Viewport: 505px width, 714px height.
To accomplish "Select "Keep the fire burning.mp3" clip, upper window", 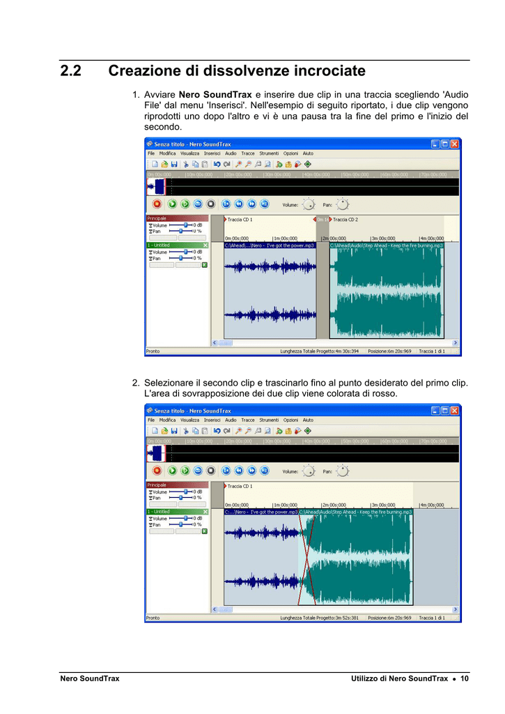I will point(387,291).
